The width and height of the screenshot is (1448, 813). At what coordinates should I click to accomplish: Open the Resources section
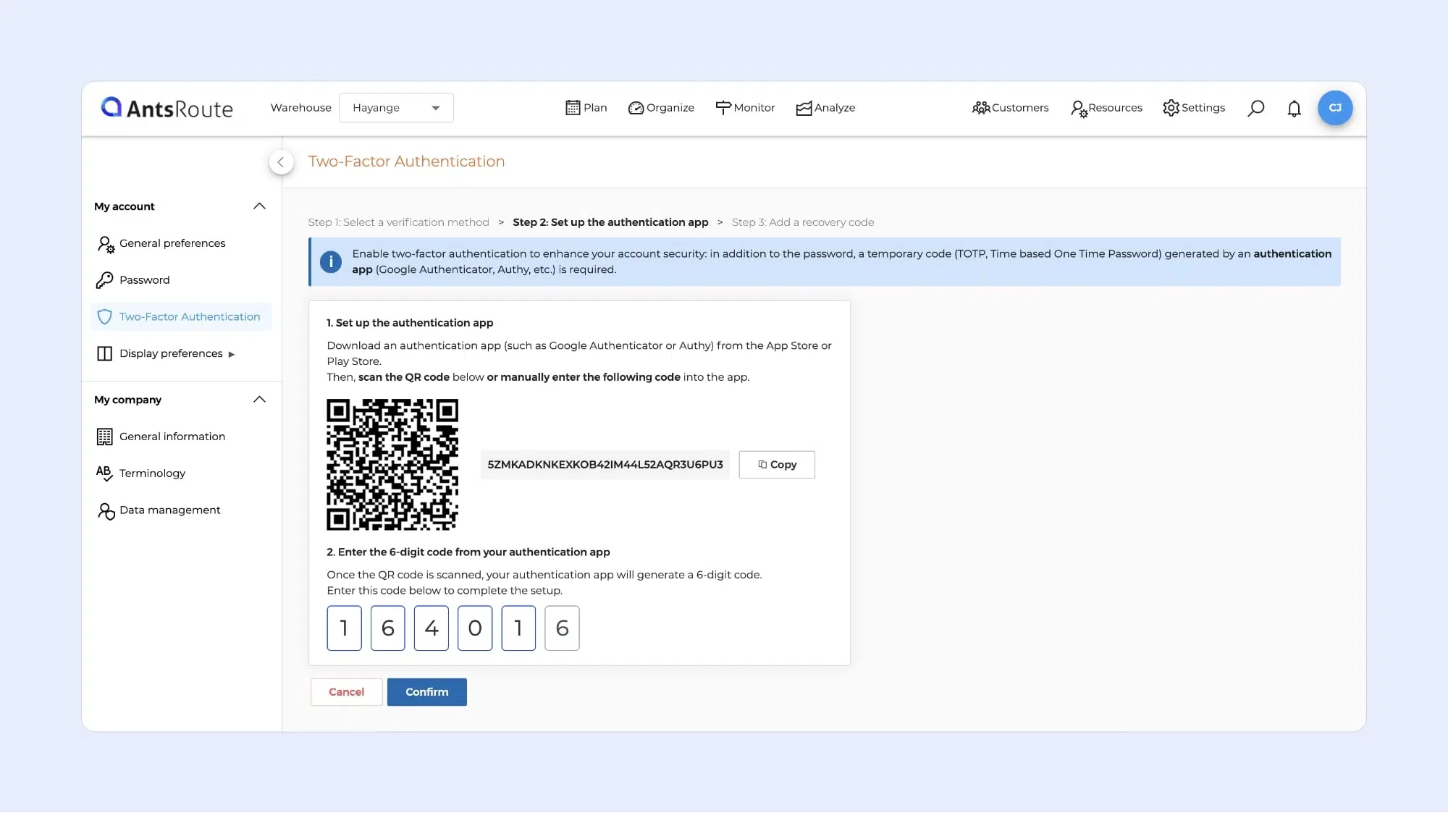coord(1106,108)
